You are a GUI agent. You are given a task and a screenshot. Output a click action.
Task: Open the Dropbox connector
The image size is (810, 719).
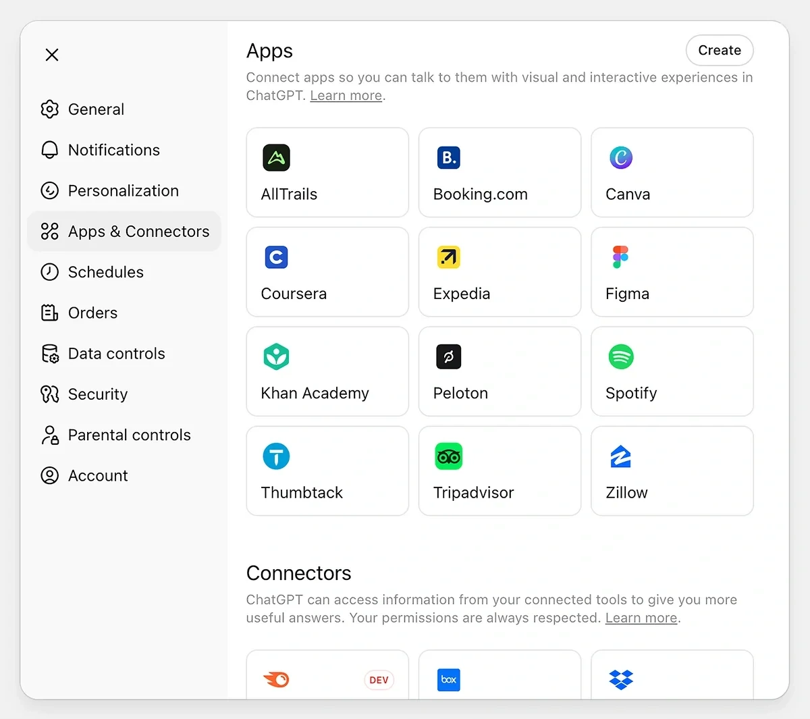click(671, 678)
